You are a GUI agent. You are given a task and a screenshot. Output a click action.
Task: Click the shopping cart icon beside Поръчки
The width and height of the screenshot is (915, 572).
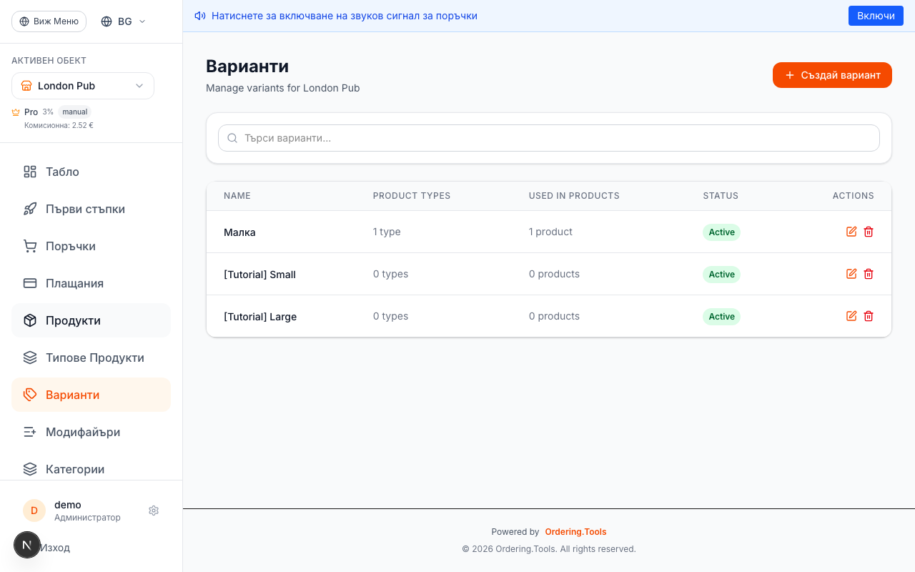(29, 246)
